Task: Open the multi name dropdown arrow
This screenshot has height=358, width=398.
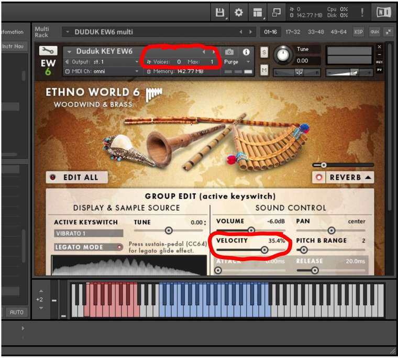Action: pyautogui.click(x=68, y=32)
